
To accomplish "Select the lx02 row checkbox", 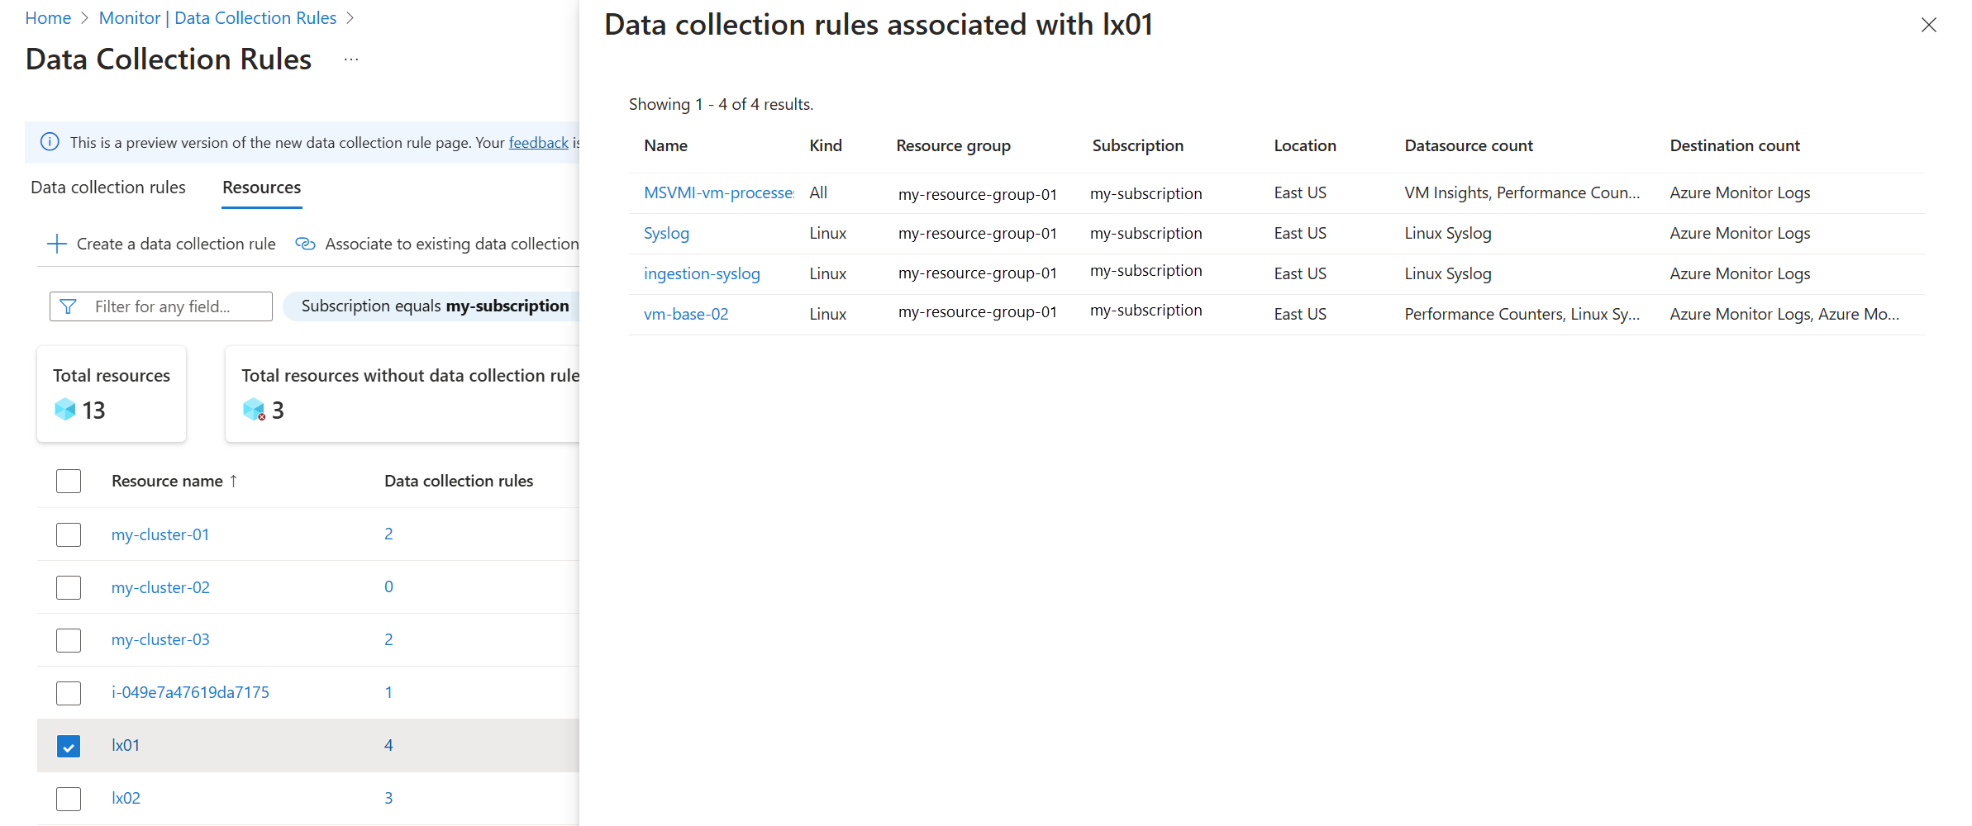I will pyautogui.click(x=69, y=799).
